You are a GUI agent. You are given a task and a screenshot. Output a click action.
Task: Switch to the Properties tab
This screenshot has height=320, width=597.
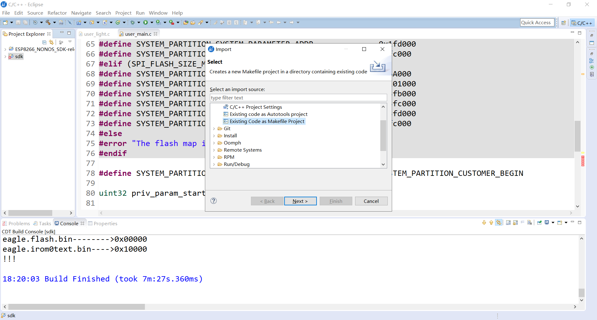tap(103, 223)
